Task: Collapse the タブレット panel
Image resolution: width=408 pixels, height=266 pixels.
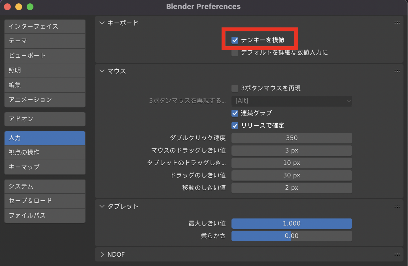Action: point(102,206)
